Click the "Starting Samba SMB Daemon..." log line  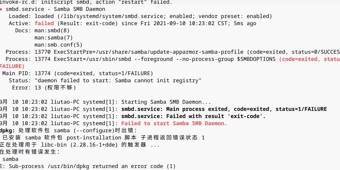166,102
